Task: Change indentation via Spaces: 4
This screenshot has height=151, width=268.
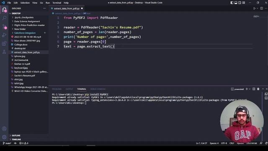Action: pos(214,143)
